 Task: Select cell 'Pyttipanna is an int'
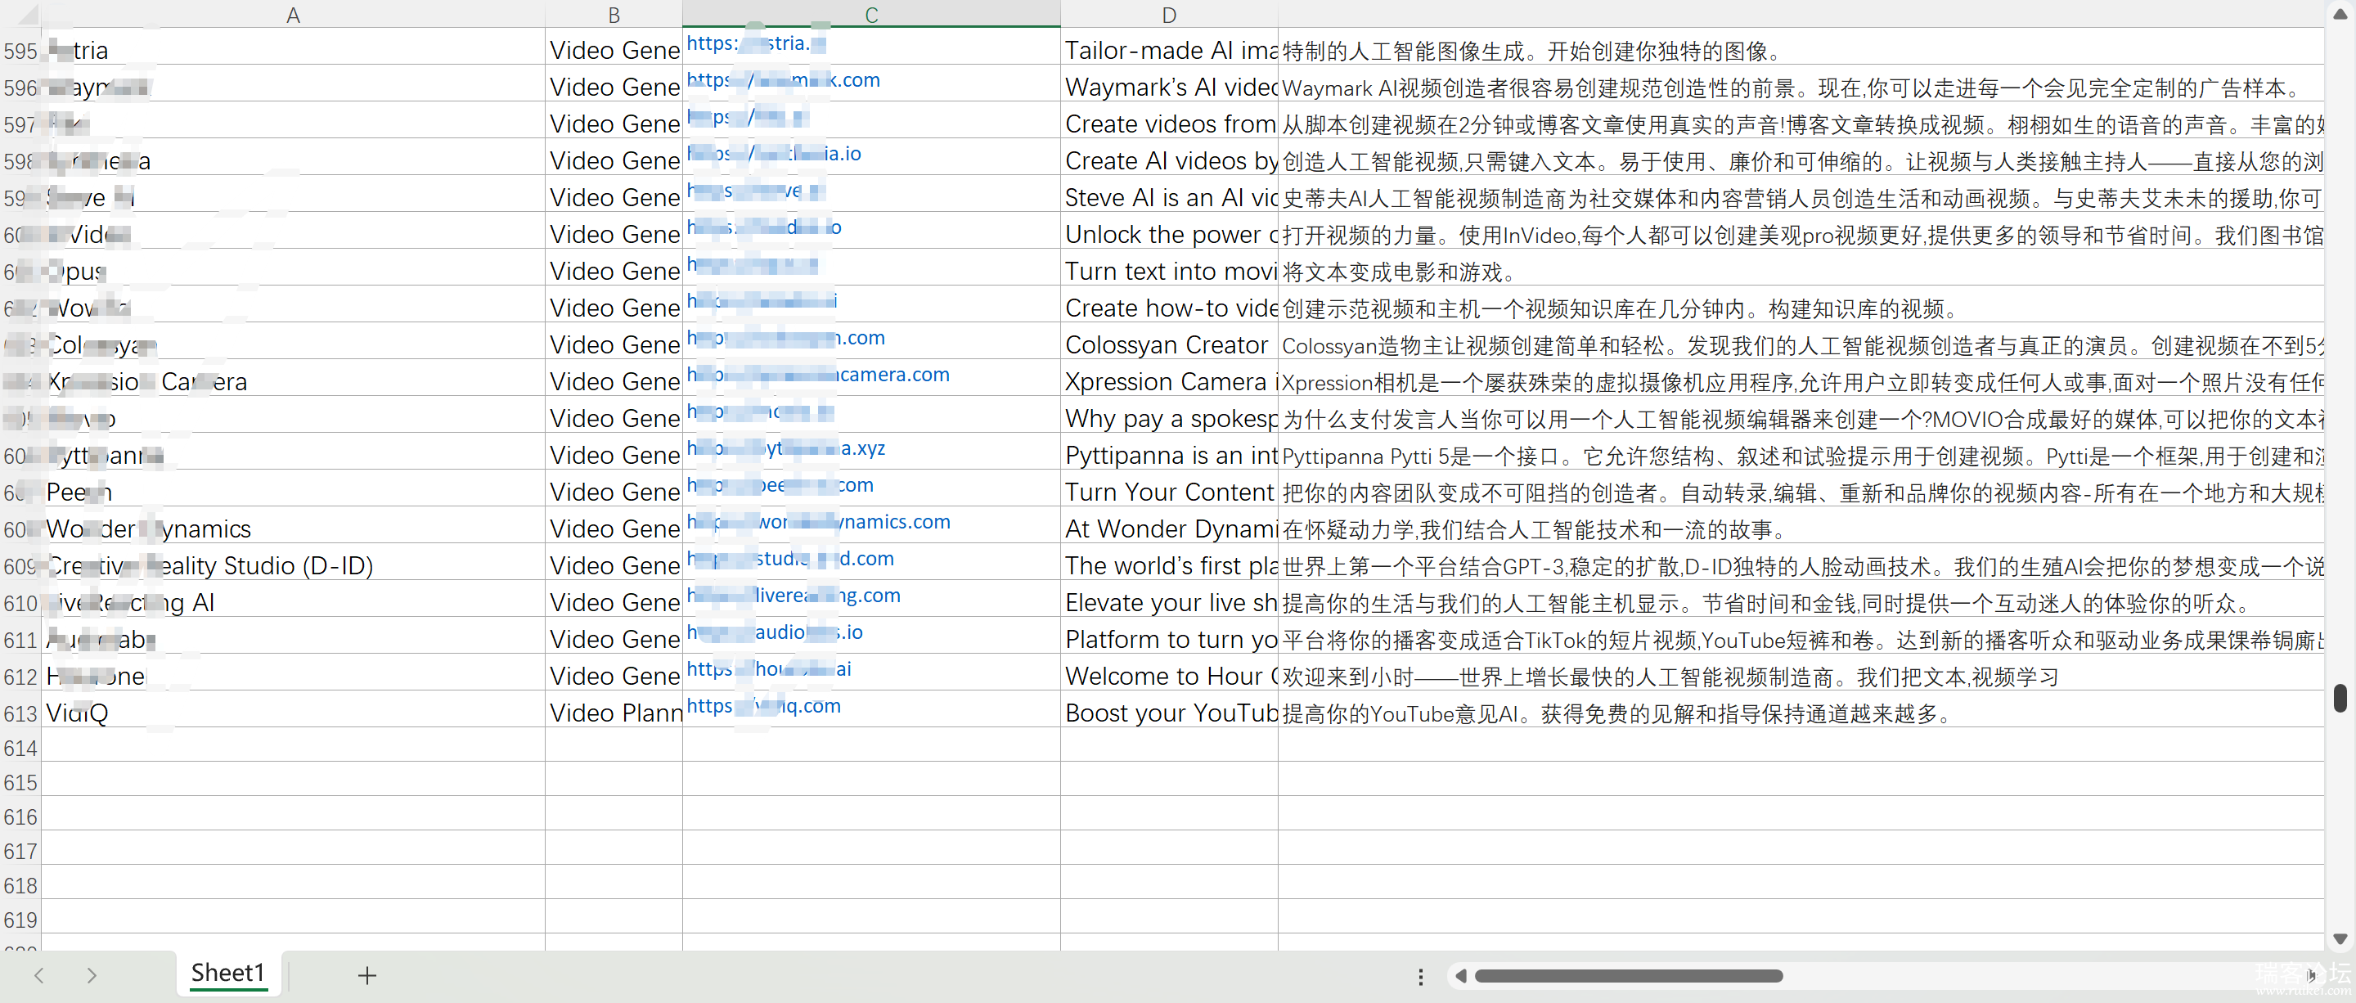point(1169,452)
